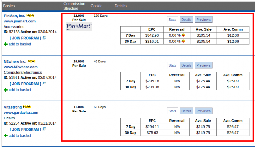Viewport: 257px width, 147px height.
Task: Click the Computers/Electronics category text
Action: [23, 72]
